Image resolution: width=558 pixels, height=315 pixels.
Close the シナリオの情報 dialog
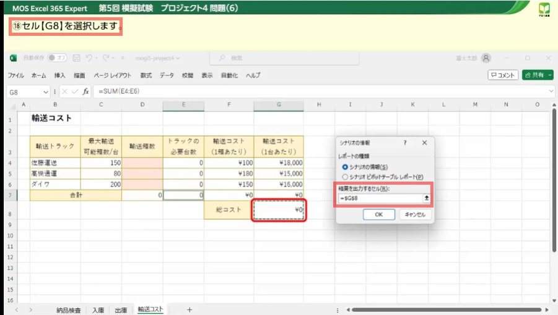pos(425,143)
